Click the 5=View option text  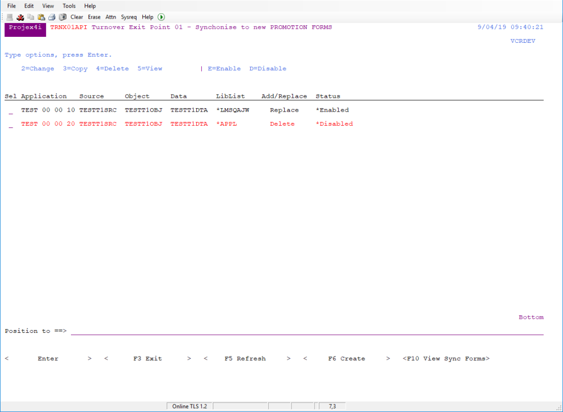click(x=150, y=69)
